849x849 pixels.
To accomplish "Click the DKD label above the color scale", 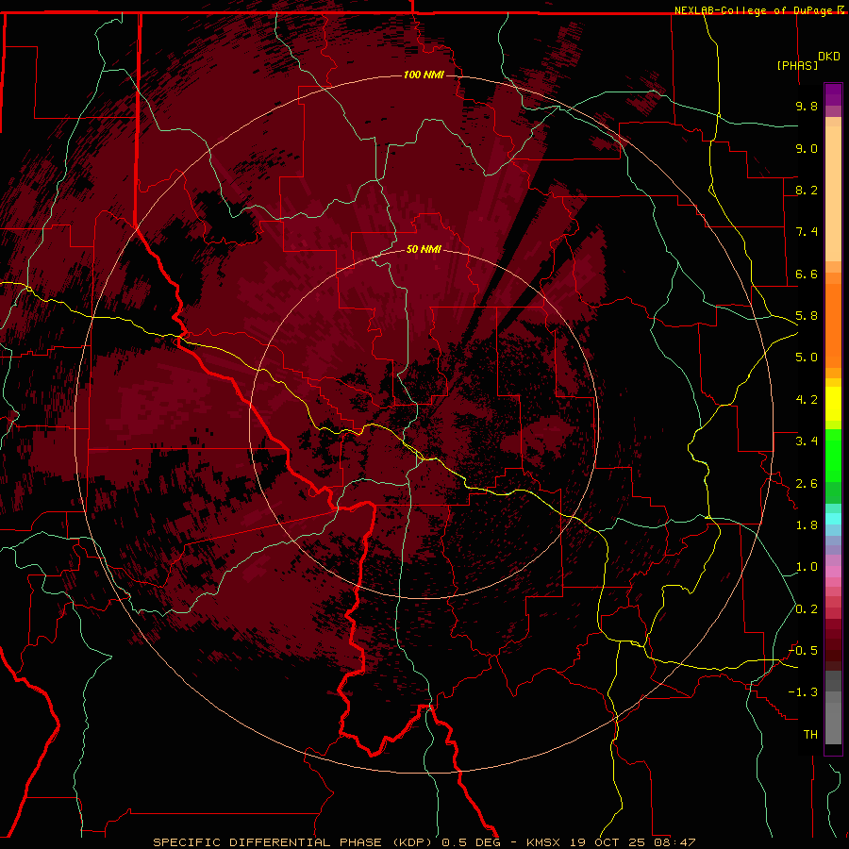I will (828, 57).
